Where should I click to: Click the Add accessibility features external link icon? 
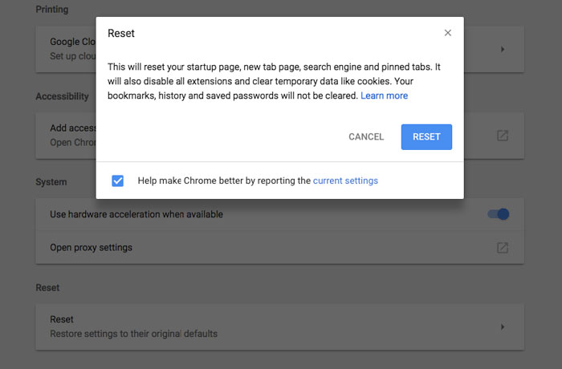click(x=503, y=136)
